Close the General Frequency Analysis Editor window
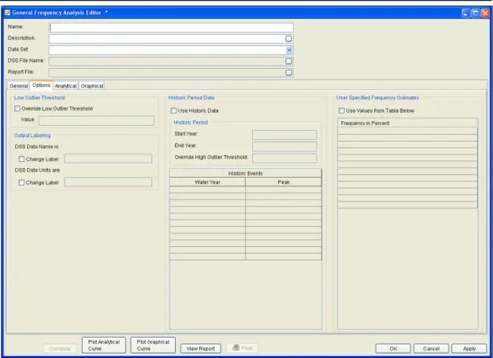 coord(485,13)
